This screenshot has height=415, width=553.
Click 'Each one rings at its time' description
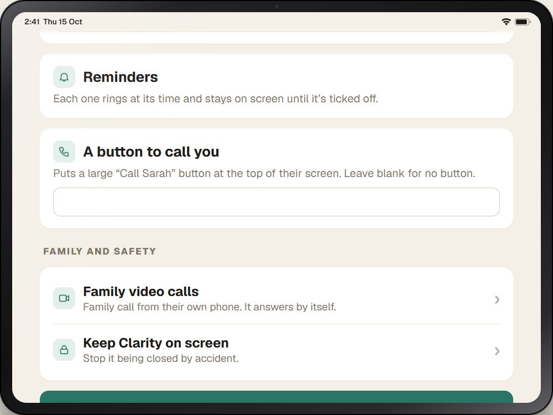pos(216,98)
